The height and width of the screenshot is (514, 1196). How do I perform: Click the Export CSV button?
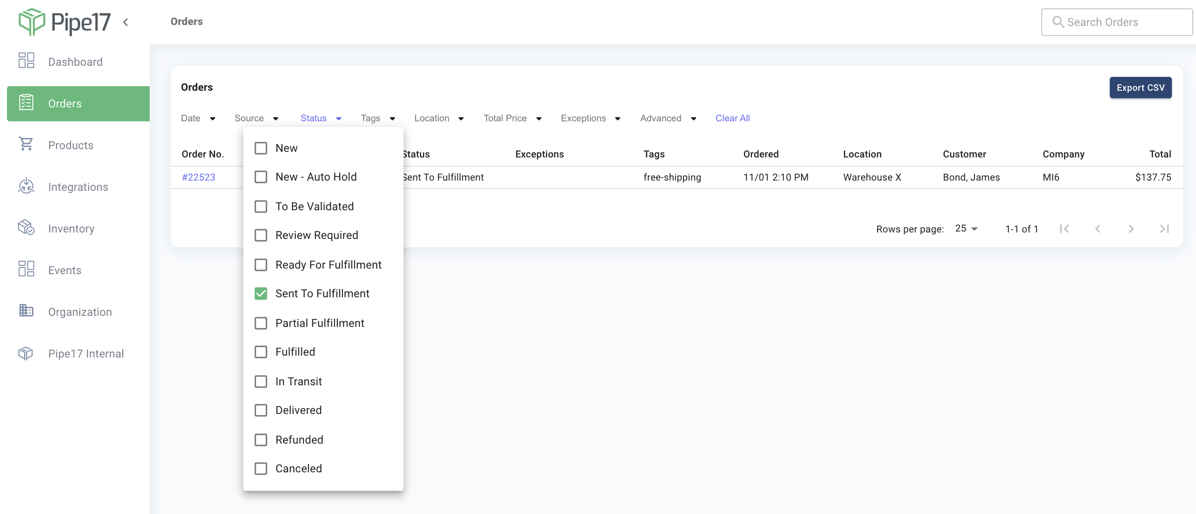(1140, 88)
